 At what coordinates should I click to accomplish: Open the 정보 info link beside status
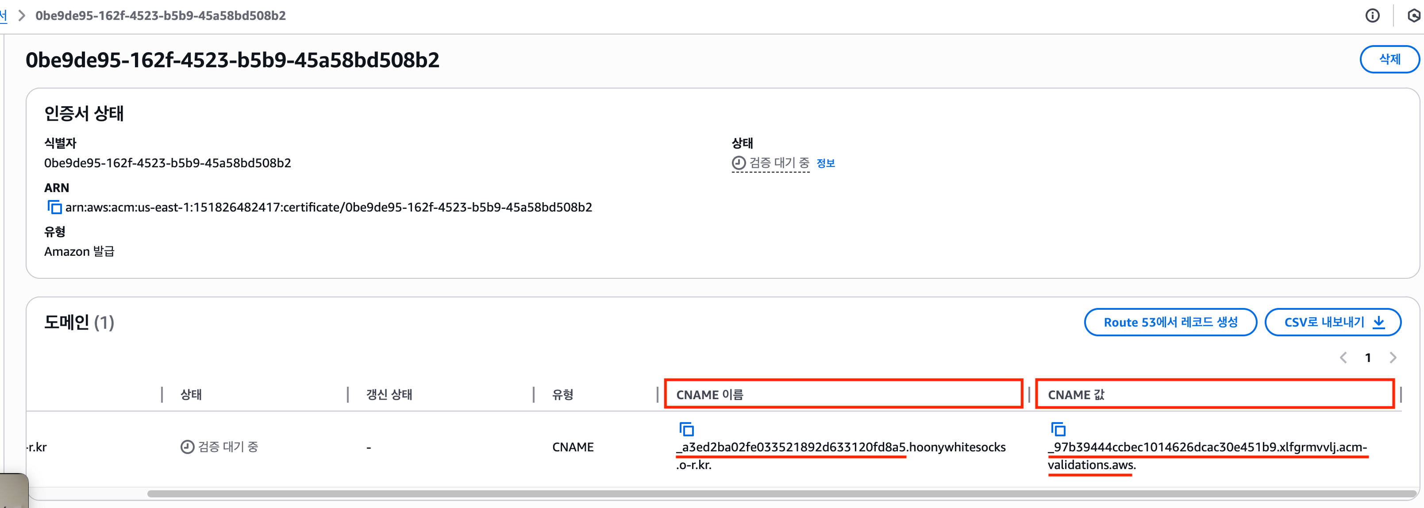[825, 163]
